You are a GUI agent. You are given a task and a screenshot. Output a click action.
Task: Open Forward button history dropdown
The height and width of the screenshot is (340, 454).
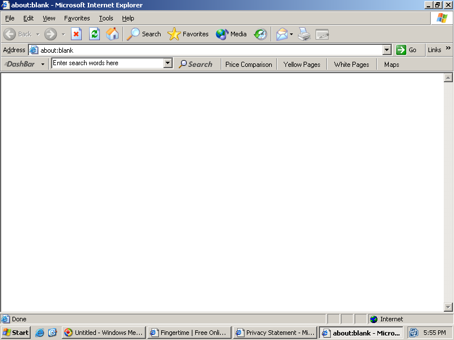[x=63, y=34]
